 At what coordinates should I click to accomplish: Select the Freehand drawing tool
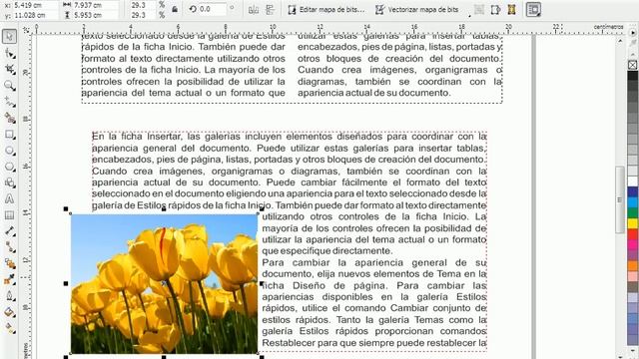click(x=9, y=102)
